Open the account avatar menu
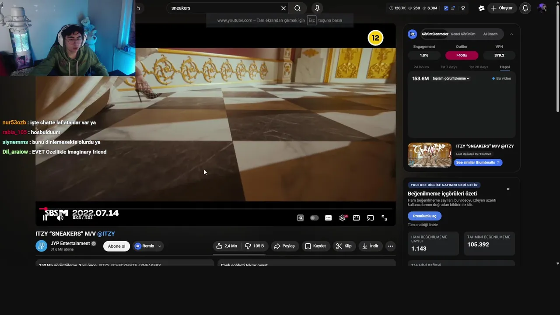Image resolution: width=560 pixels, height=315 pixels. pyautogui.click(x=542, y=8)
